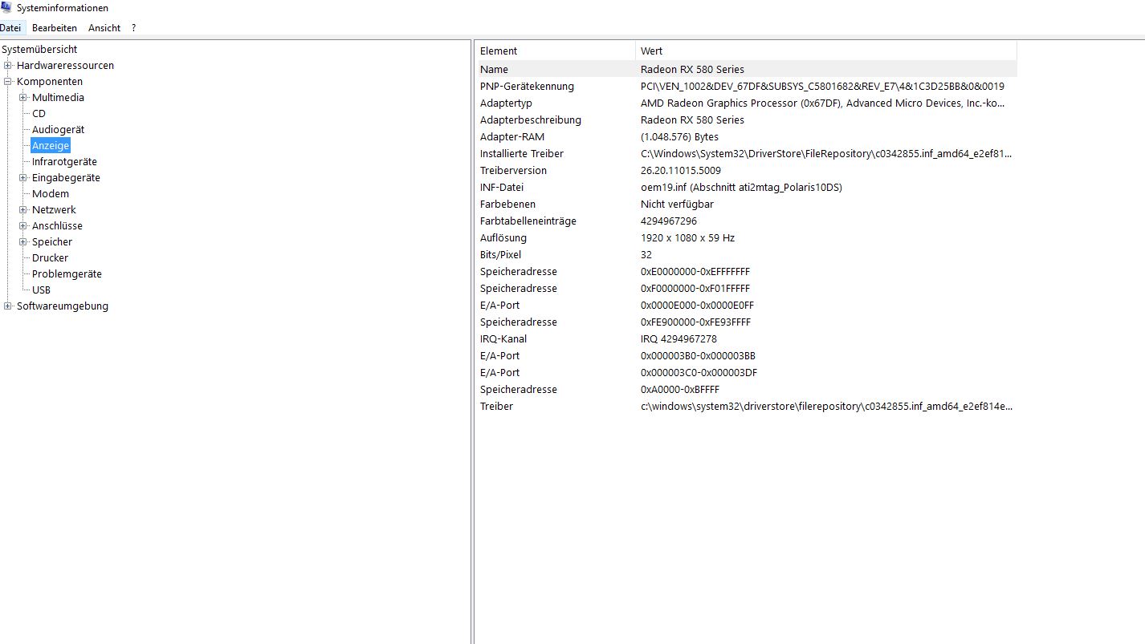Expand the Multimedia node
The width and height of the screenshot is (1145, 644).
23,98
